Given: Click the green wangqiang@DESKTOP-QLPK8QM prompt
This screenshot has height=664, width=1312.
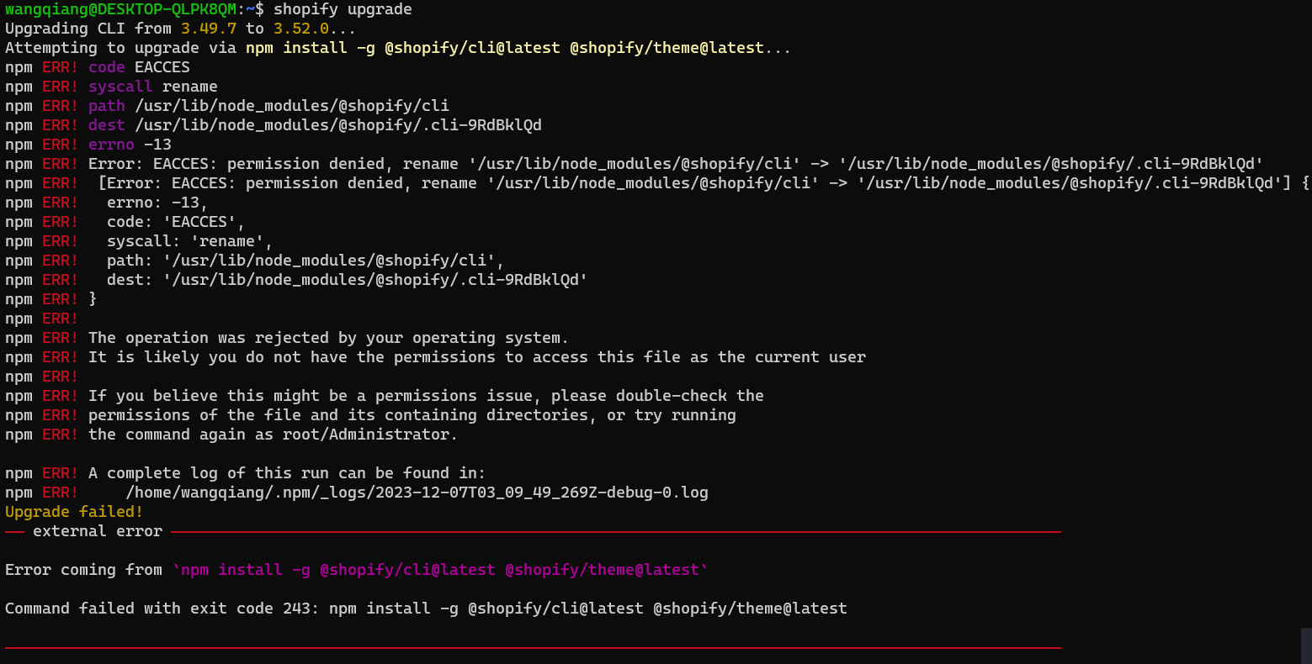Looking at the screenshot, I should 120,9.
